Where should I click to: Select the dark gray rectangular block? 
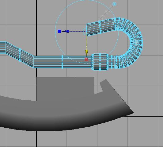coord(66,88)
